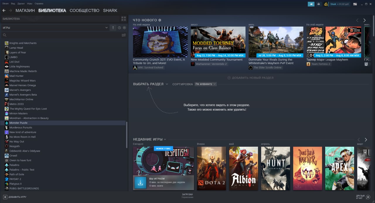Click the plus icon beside Добавить игру
Screen dimensions: 375x203
5,197
